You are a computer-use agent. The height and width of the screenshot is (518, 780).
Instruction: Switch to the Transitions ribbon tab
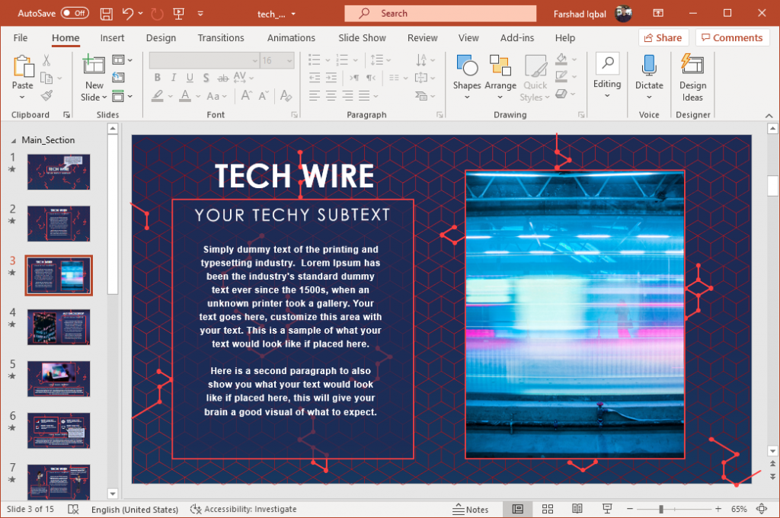pos(221,37)
